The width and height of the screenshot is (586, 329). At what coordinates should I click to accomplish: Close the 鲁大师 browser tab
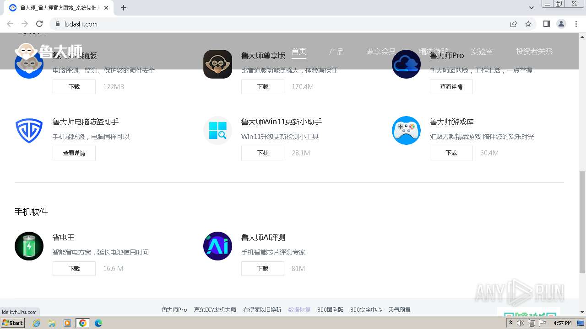[106, 8]
